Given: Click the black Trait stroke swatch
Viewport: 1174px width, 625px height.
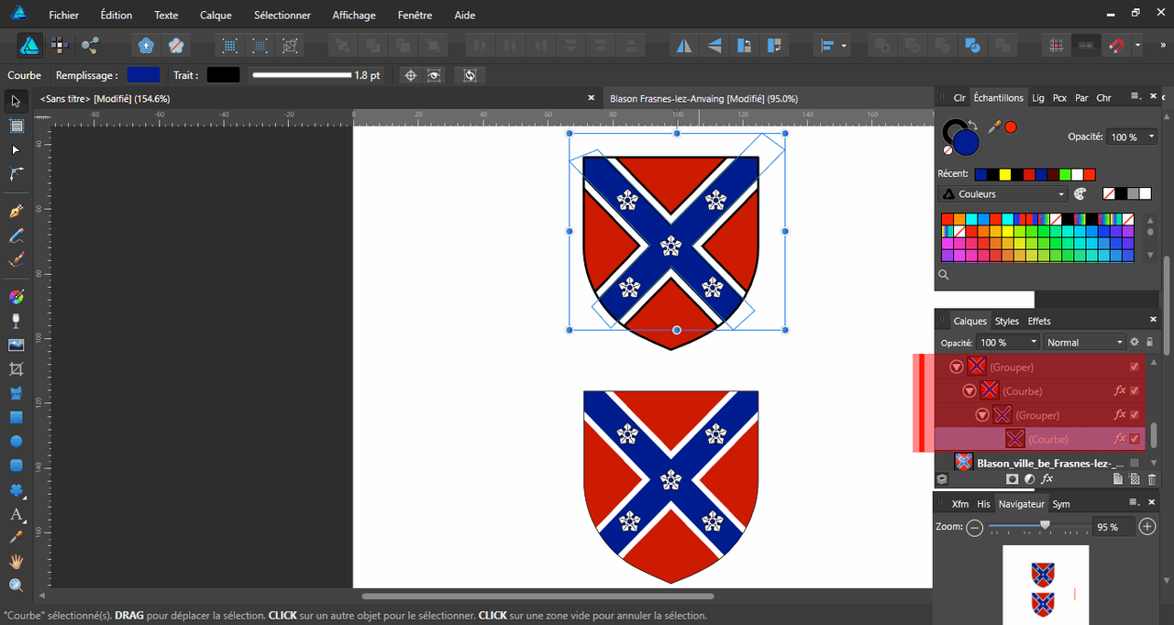Looking at the screenshot, I should (x=223, y=75).
